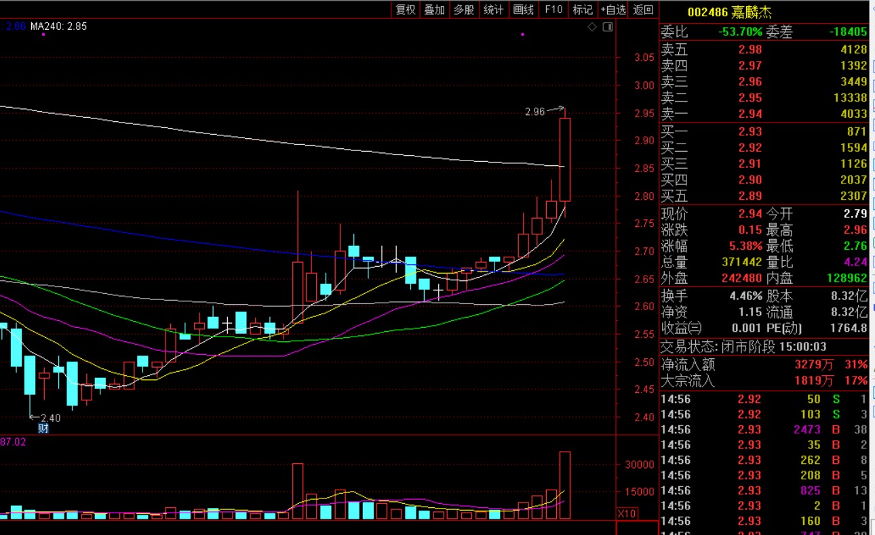Activate the 画线 drawing tool
Screen dimensions: 875x535
coord(524,9)
